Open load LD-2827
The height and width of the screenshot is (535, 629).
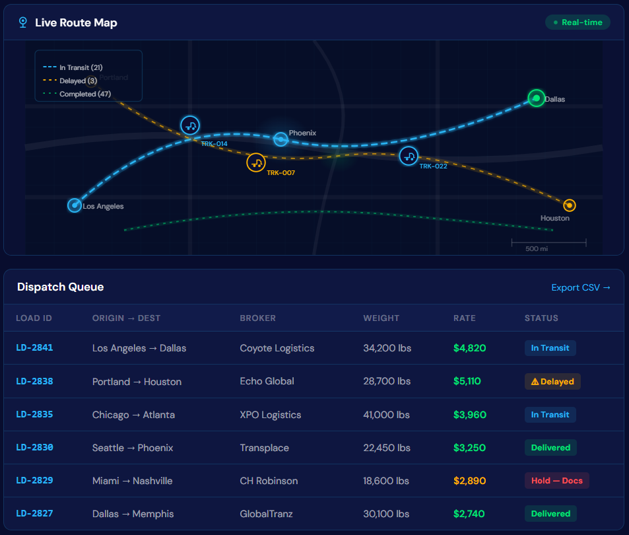tap(34, 513)
